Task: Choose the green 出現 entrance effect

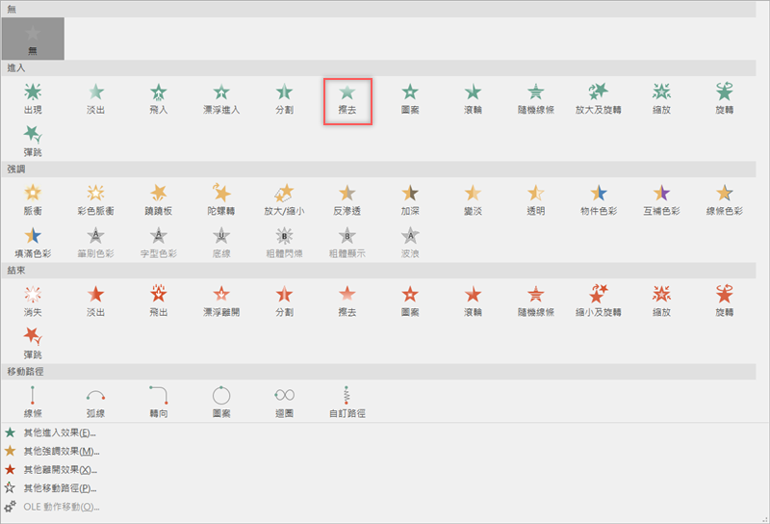Action: (x=33, y=98)
